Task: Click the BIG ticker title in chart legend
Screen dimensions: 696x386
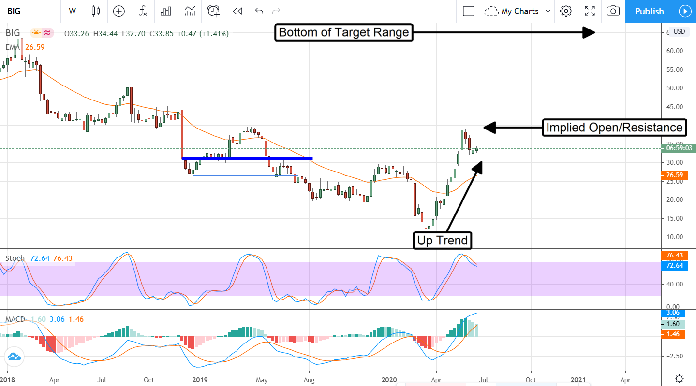Action: 13,33
